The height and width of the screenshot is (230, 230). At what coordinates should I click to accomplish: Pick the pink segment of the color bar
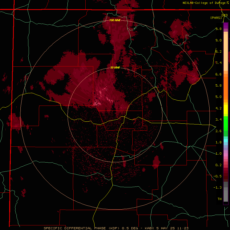[x=226, y=155]
